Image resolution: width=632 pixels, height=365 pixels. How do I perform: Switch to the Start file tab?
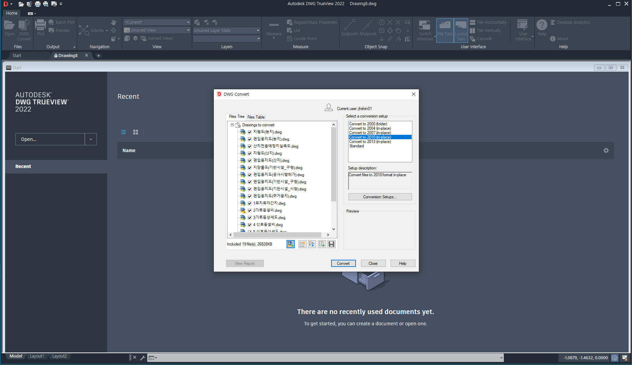(x=17, y=56)
